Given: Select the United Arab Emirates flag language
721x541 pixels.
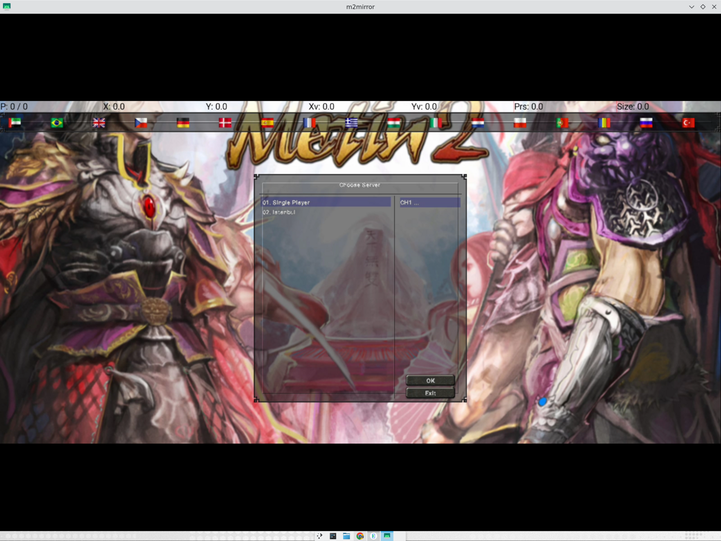Looking at the screenshot, I should pyautogui.click(x=15, y=123).
